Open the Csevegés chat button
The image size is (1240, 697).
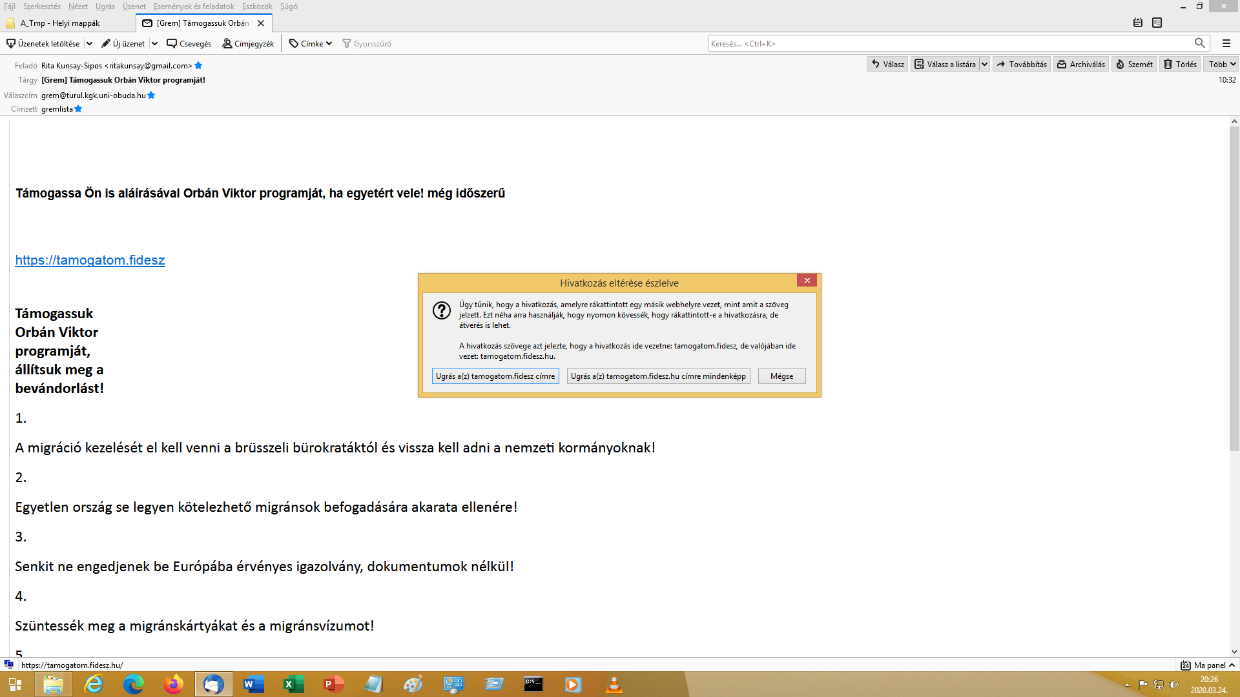point(189,43)
